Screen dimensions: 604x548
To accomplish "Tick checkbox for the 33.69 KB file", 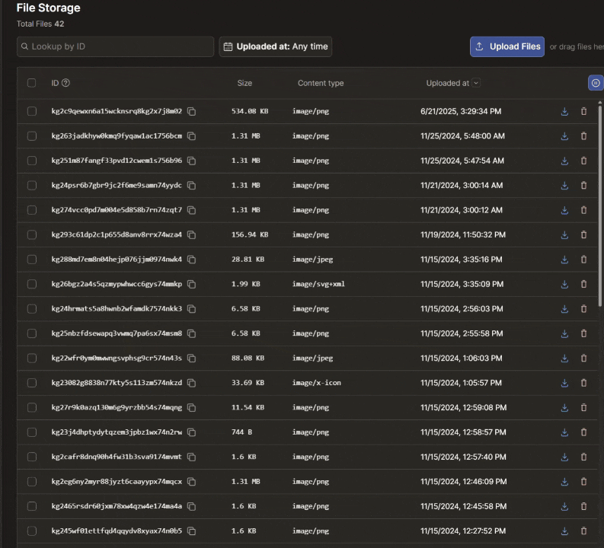I will tap(31, 383).
